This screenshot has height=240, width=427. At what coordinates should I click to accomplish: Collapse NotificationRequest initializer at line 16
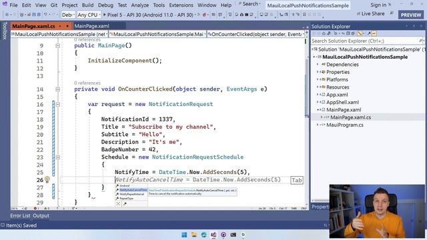tap(57, 105)
